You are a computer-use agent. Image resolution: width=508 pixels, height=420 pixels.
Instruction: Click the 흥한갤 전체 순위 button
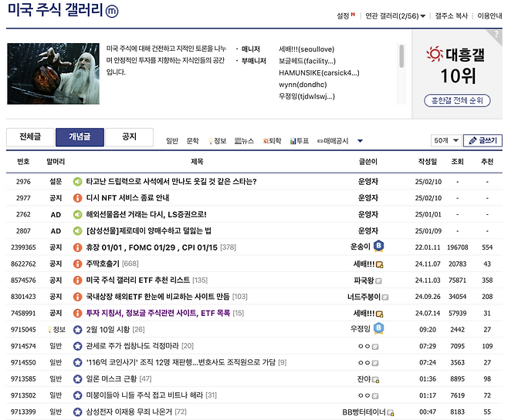(x=457, y=100)
